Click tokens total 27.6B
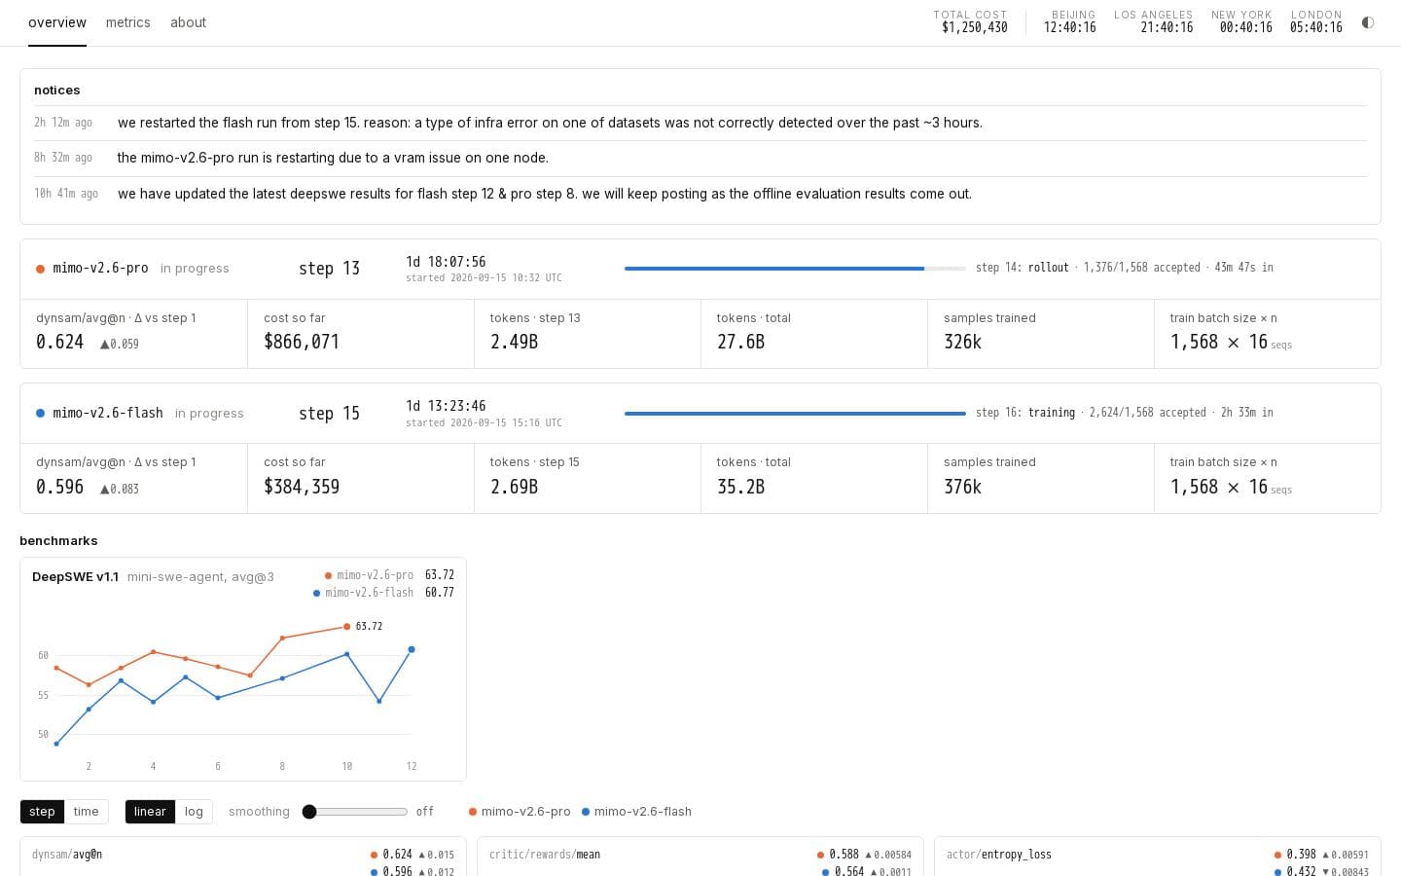This screenshot has height=876, width=1401. (x=740, y=342)
